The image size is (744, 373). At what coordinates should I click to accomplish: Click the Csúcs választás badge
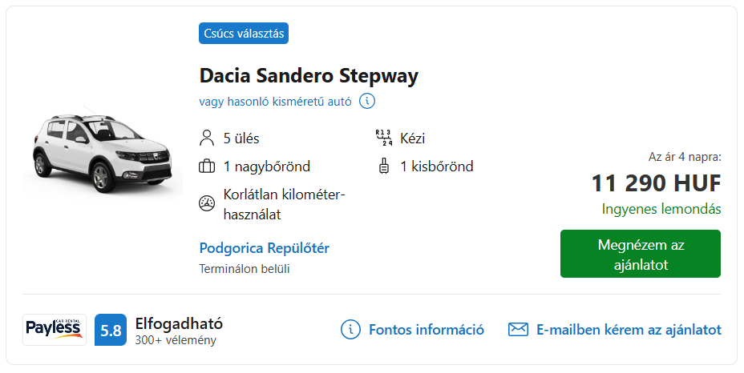pos(244,33)
